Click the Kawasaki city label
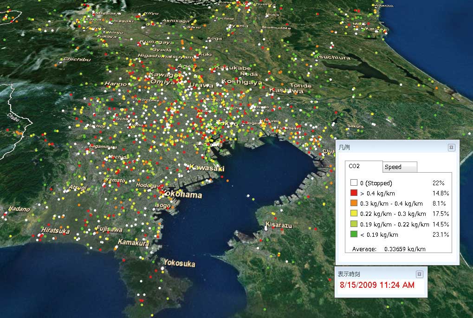Viewport: 473px width, 318px height. 207,168
